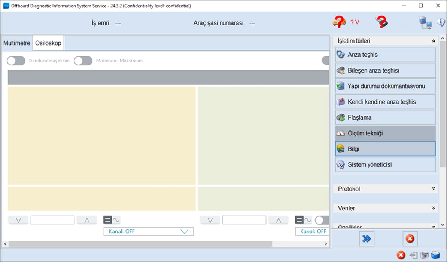Click the blue container icon in status bar
447x262 pixels.
tap(435, 255)
